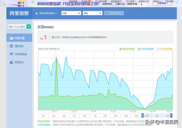Viewport: 182px width, 128px height.
Task: Expand 我是供应商 in top navigation
Action: pyautogui.click(x=144, y=1)
